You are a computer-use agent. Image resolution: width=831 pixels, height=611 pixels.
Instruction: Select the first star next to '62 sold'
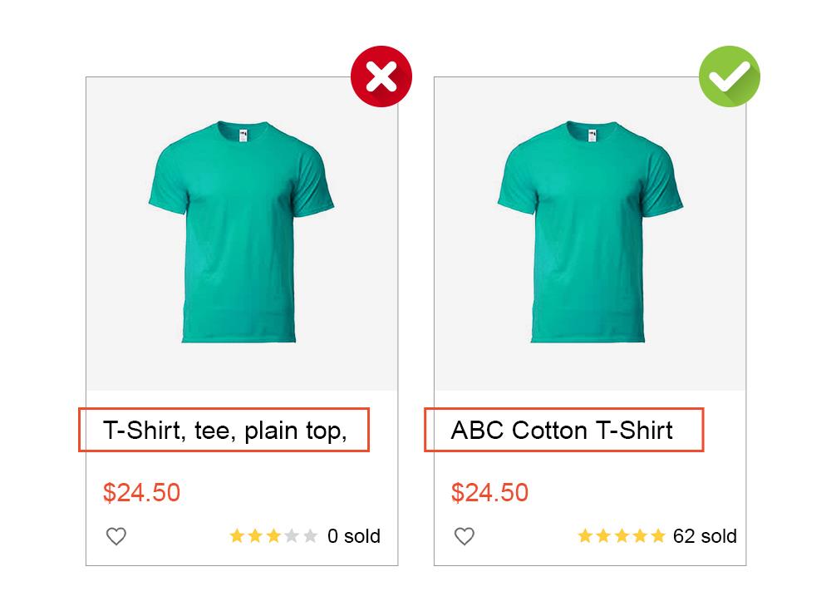click(x=585, y=536)
